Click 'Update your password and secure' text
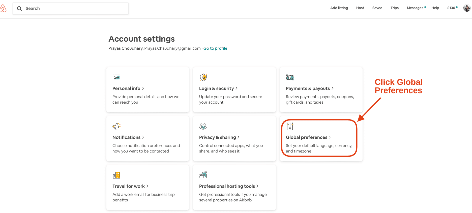This screenshot has height=213, width=472. (x=231, y=97)
